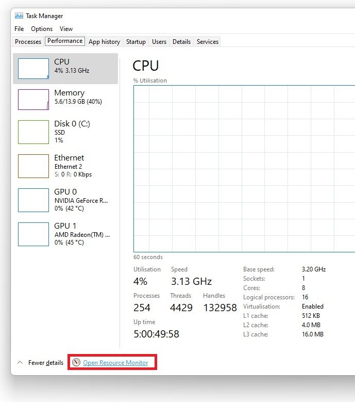The width and height of the screenshot is (355, 402).
Task: Switch to the App history tab
Action: point(104,42)
